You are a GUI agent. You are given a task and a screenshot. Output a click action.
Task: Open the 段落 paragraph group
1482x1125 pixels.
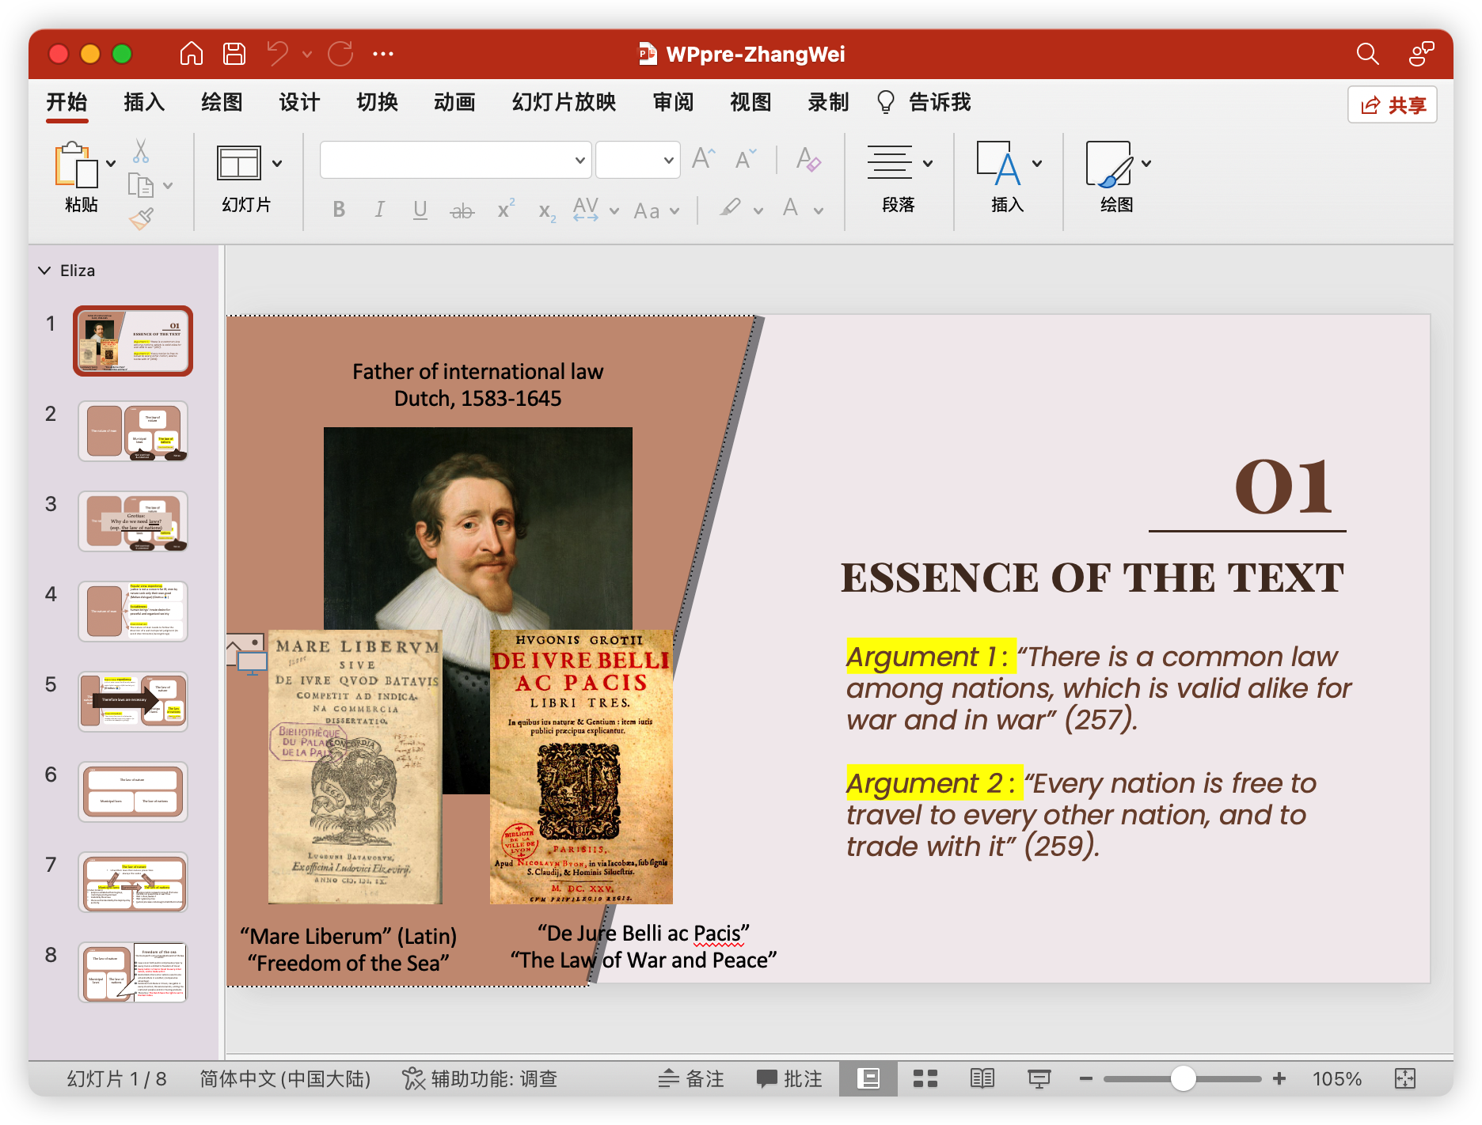(899, 177)
